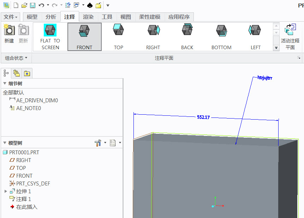Screen dimensions: 304x218
Task: Select the htrjujtrr note annotation
Action: tap(265, 78)
